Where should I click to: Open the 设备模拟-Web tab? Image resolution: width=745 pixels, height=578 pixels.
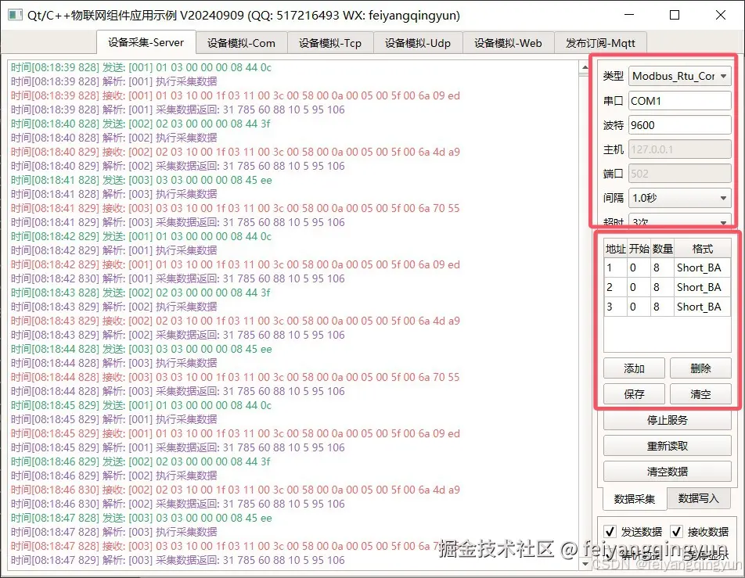(508, 43)
